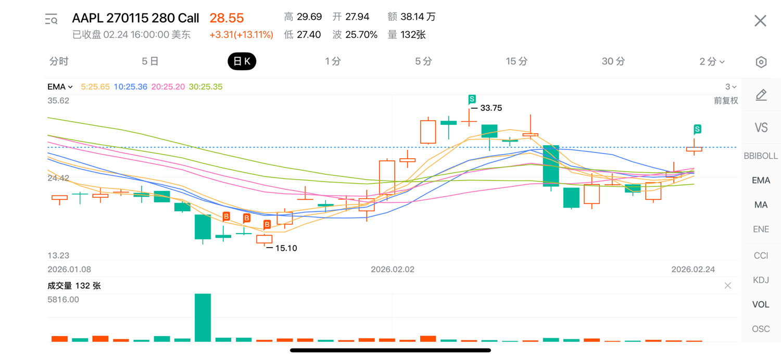
Task: Click the 波 25.70% volatility value
Action: pyautogui.click(x=355, y=35)
